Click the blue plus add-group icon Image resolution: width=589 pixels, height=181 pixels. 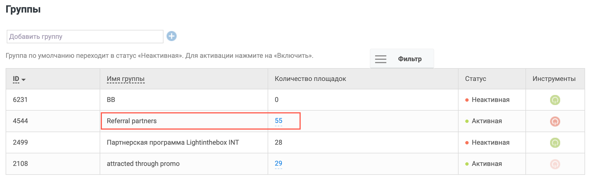point(172,36)
